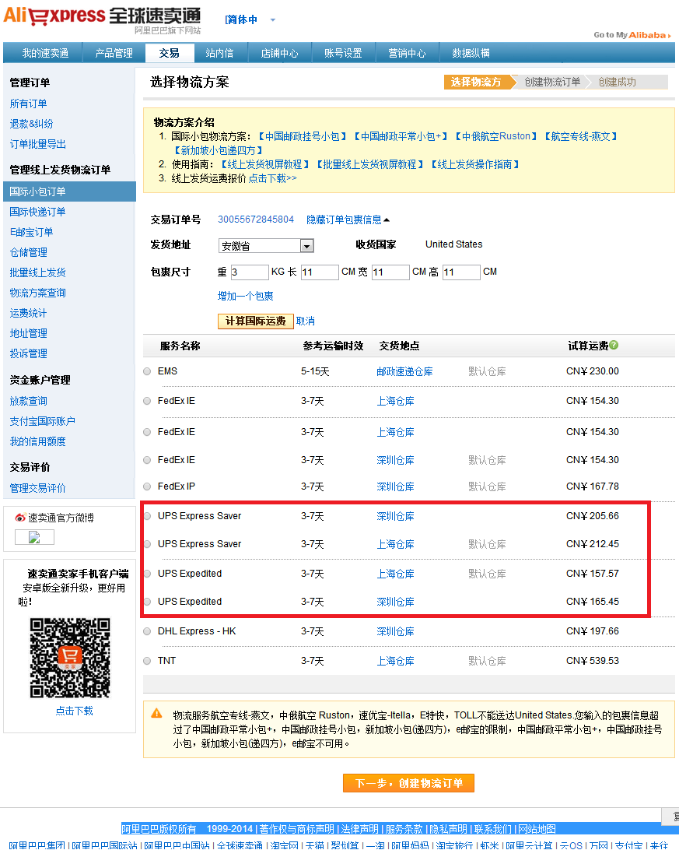Viewport: 679px width, 850px height.
Task: Open 管理交易评价 in sidebar
Action: [37, 488]
